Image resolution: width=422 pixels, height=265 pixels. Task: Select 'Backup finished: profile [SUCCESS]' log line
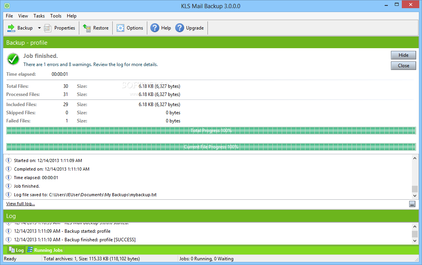click(x=75, y=239)
